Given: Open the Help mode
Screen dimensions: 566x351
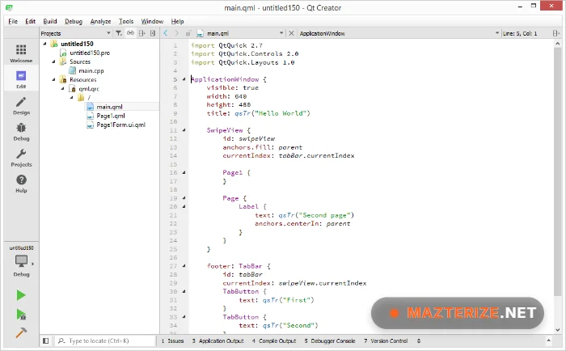Looking at the screenshot, I should click(21, 184).
